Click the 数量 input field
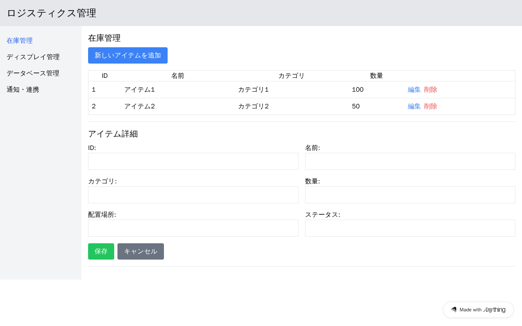Viewport: 522px width, 326px height. [410, 195]
